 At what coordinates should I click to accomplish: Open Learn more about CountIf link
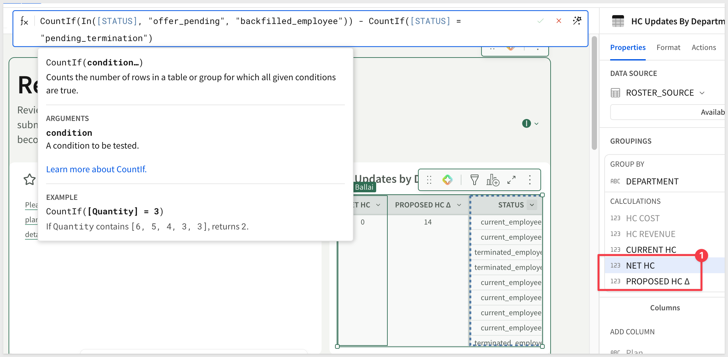point(96,169)
